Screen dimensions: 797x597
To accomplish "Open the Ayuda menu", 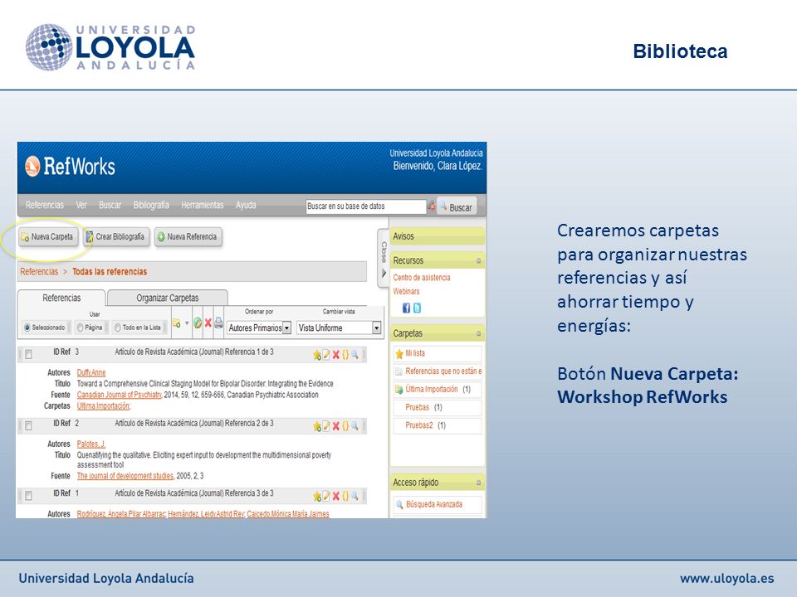I will click(x=246, y=205).
